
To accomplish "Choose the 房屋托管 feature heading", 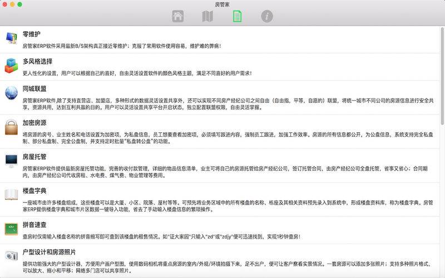I will pyautogui.click(x=34, y=157).
